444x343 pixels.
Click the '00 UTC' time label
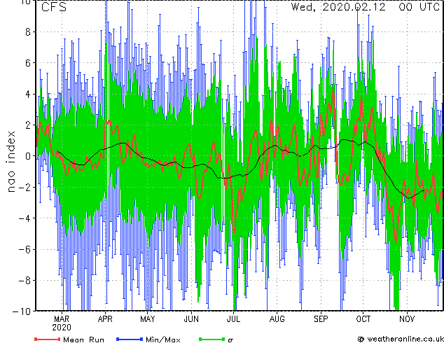point(419,7)
